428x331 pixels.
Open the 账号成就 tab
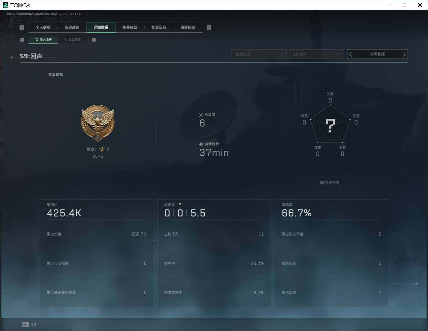(130, 27)
